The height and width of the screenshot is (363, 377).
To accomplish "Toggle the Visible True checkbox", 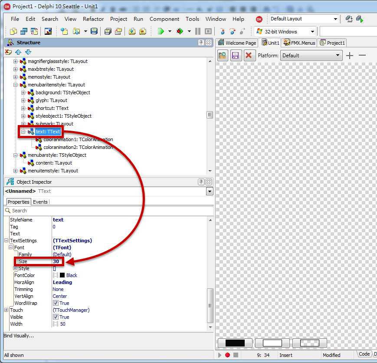I will pos(56,317).
